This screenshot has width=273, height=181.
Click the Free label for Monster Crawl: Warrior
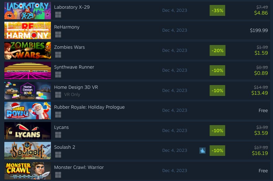263,171
